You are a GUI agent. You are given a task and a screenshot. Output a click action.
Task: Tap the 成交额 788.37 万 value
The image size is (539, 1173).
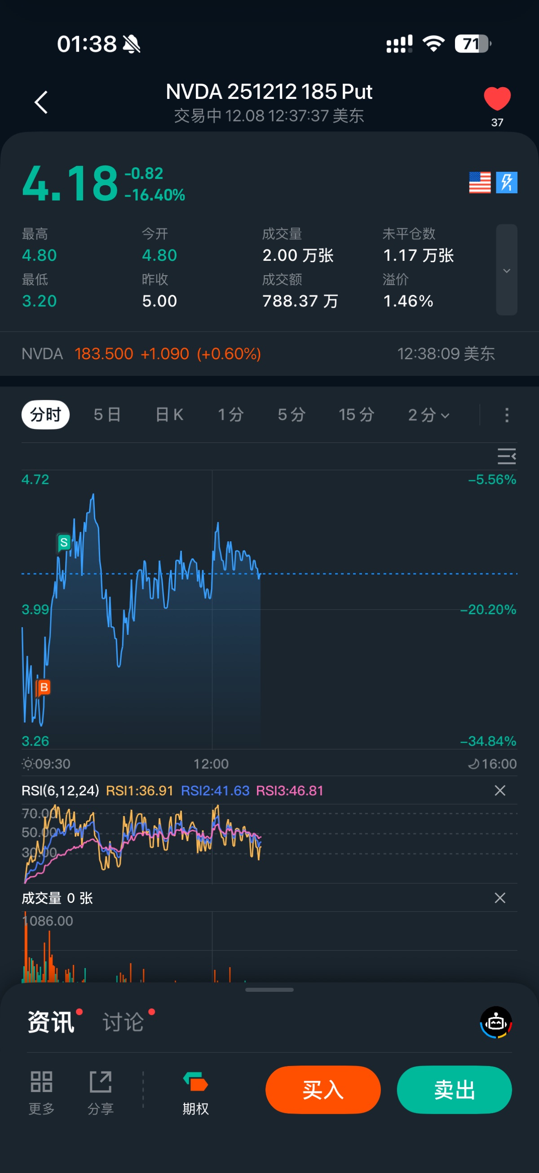[300, 301]
